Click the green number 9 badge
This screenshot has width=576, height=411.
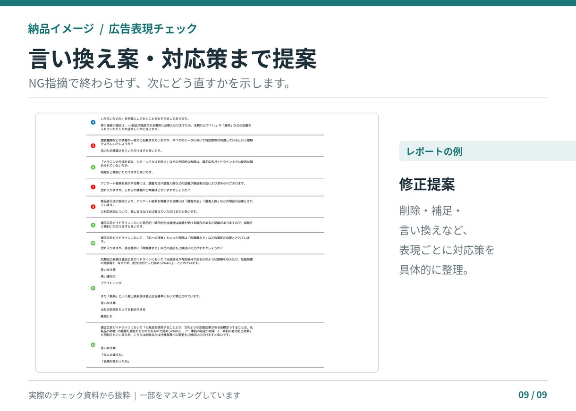[x=93, y=225]
